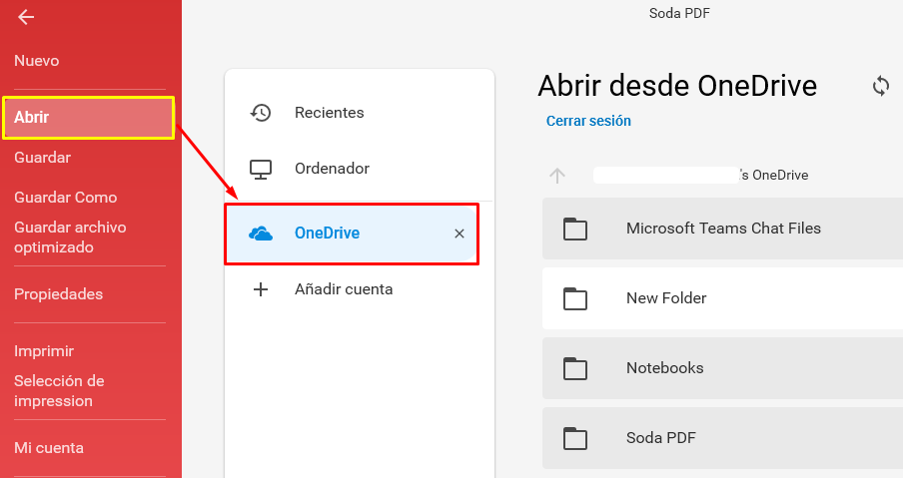Click folder icon beside Notebooks
This screenshot has height=478, width=903.
pyautogui.click(x=574, y=368)
